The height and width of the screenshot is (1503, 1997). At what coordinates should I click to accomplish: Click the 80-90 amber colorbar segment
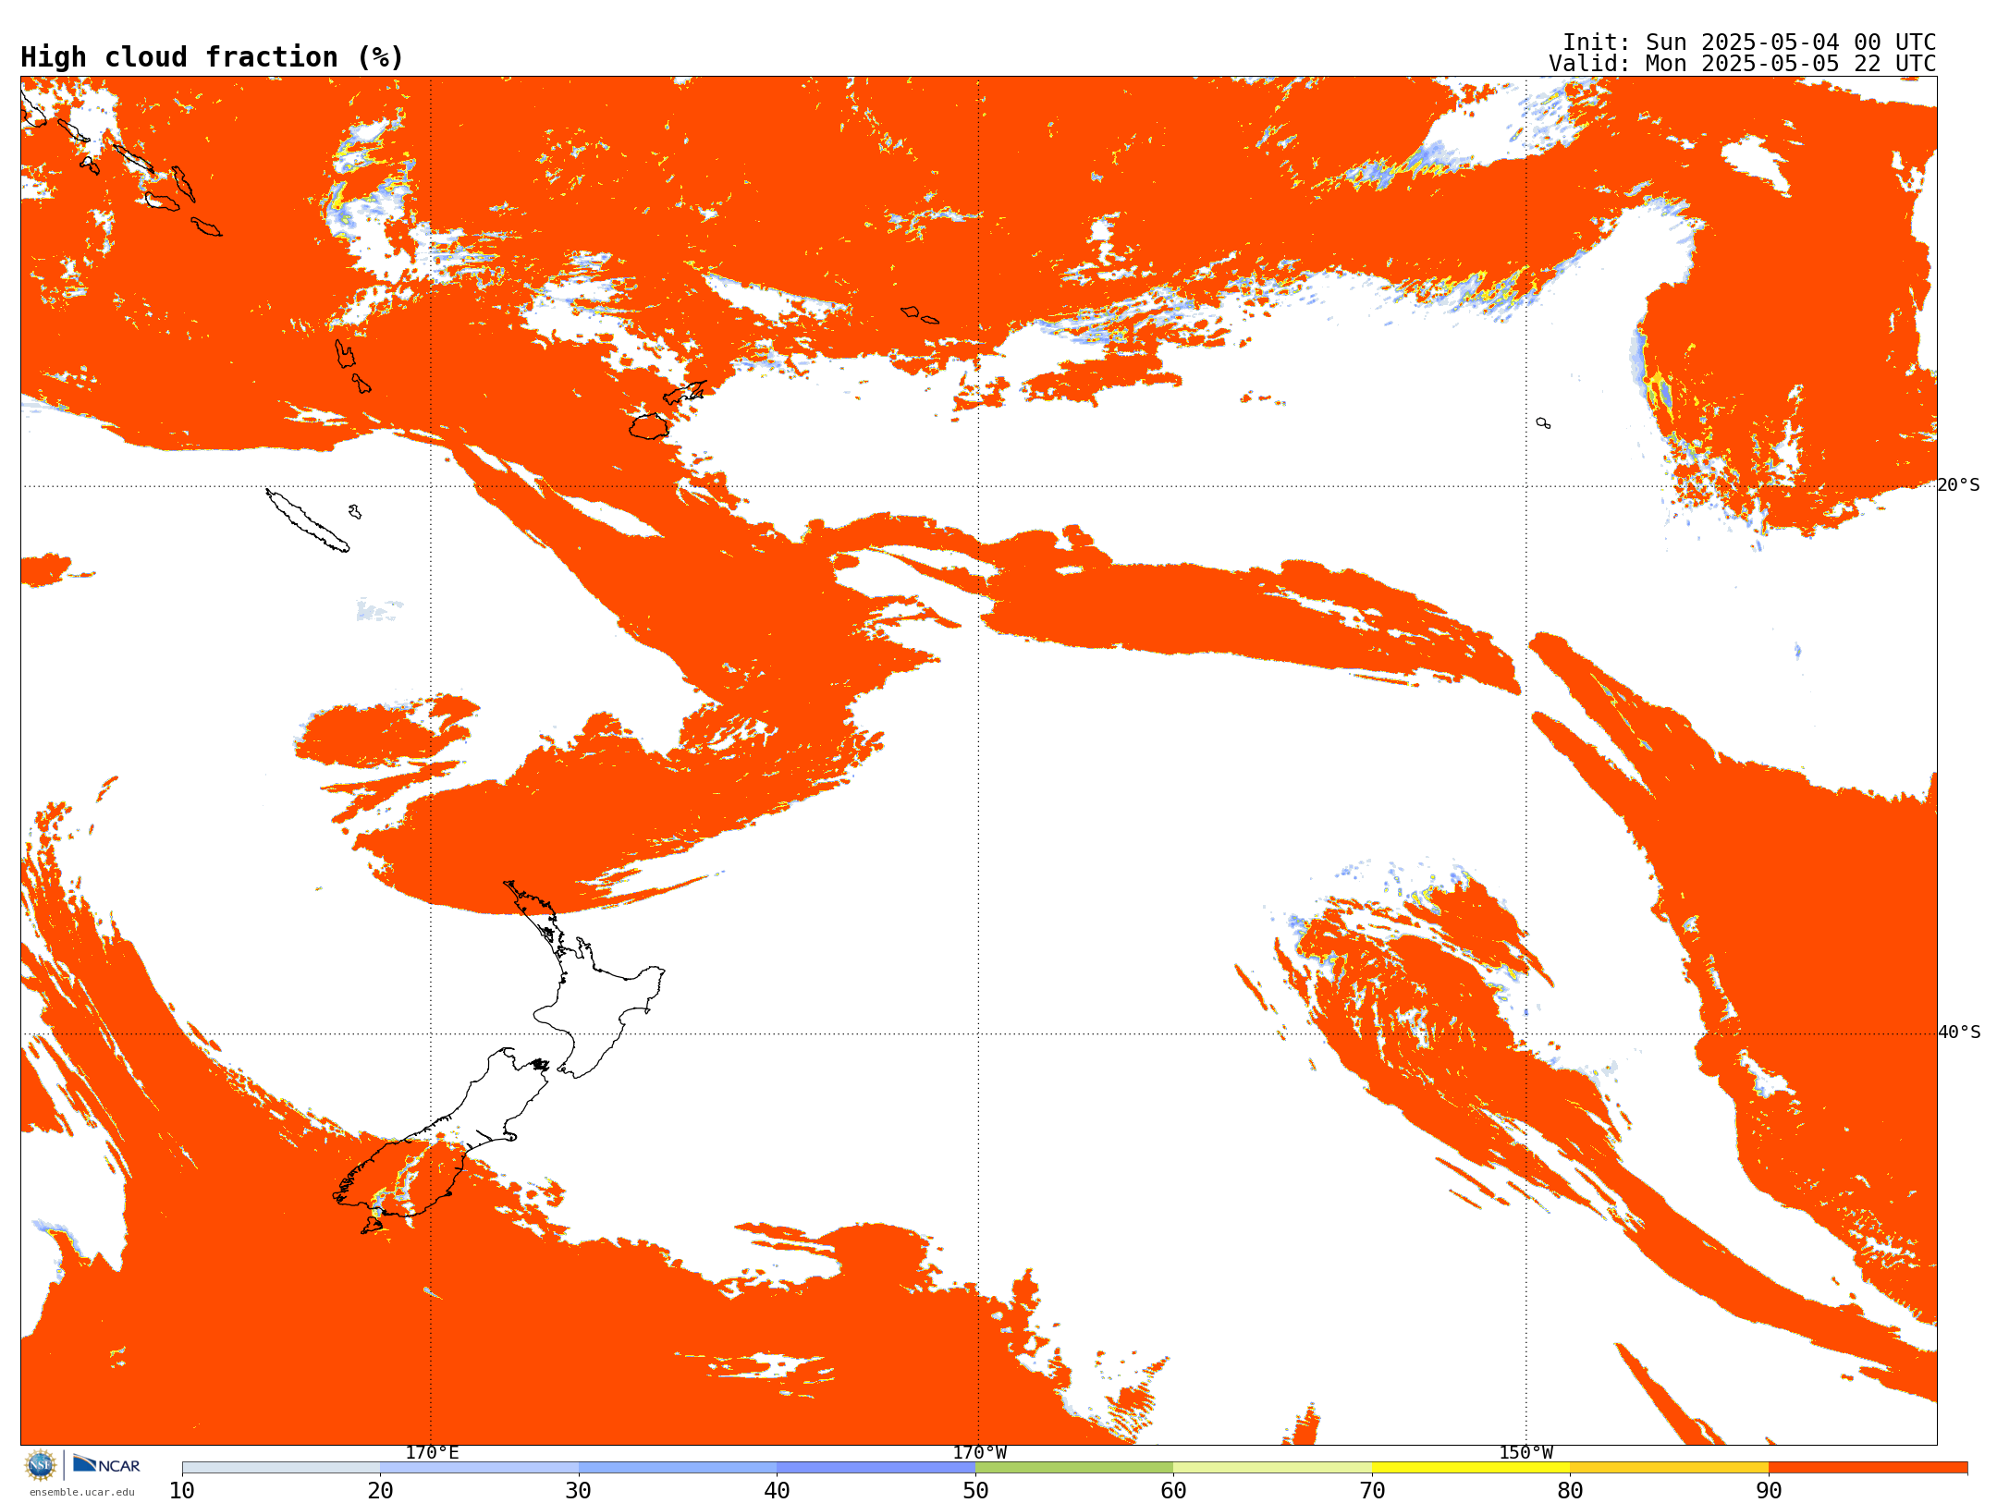point(1669,1468)
